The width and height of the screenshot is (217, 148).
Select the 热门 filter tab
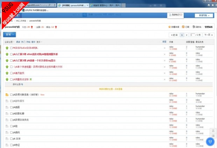(23, 42)
